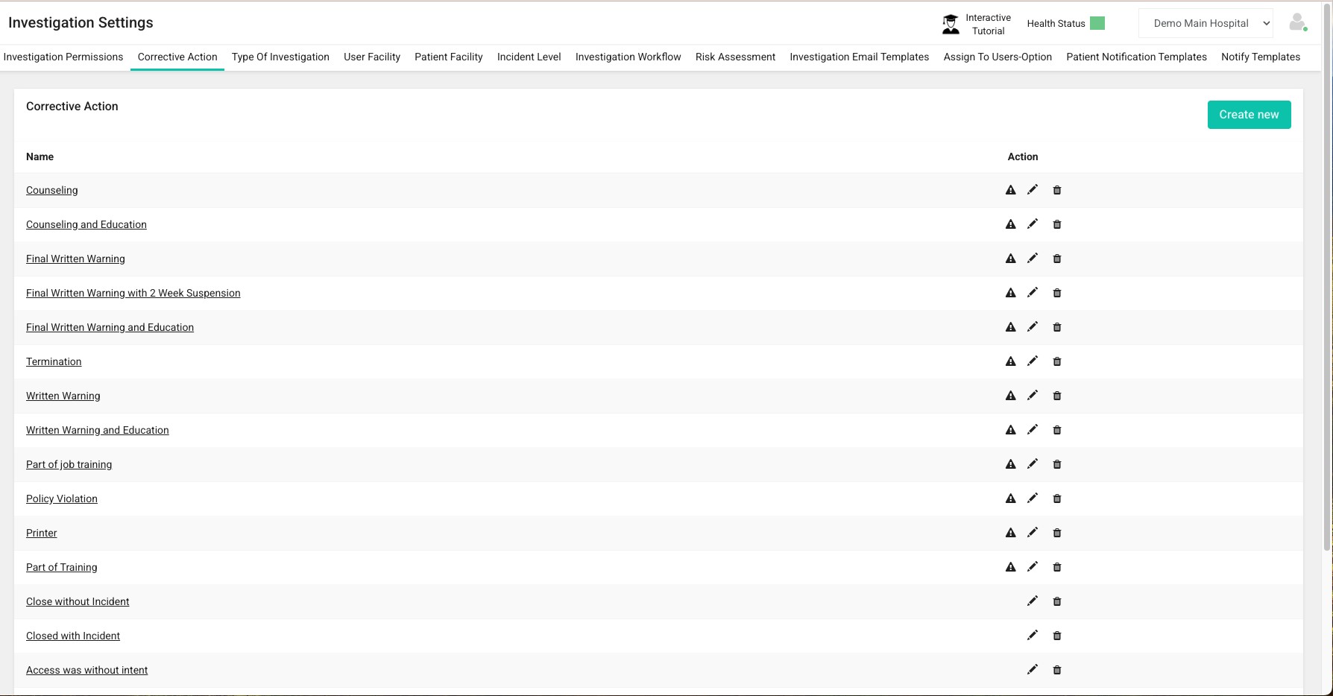This screenshot has width=1333, height=696.
Task: Edit Access was without intent entry
Action: pos(1033,670)
